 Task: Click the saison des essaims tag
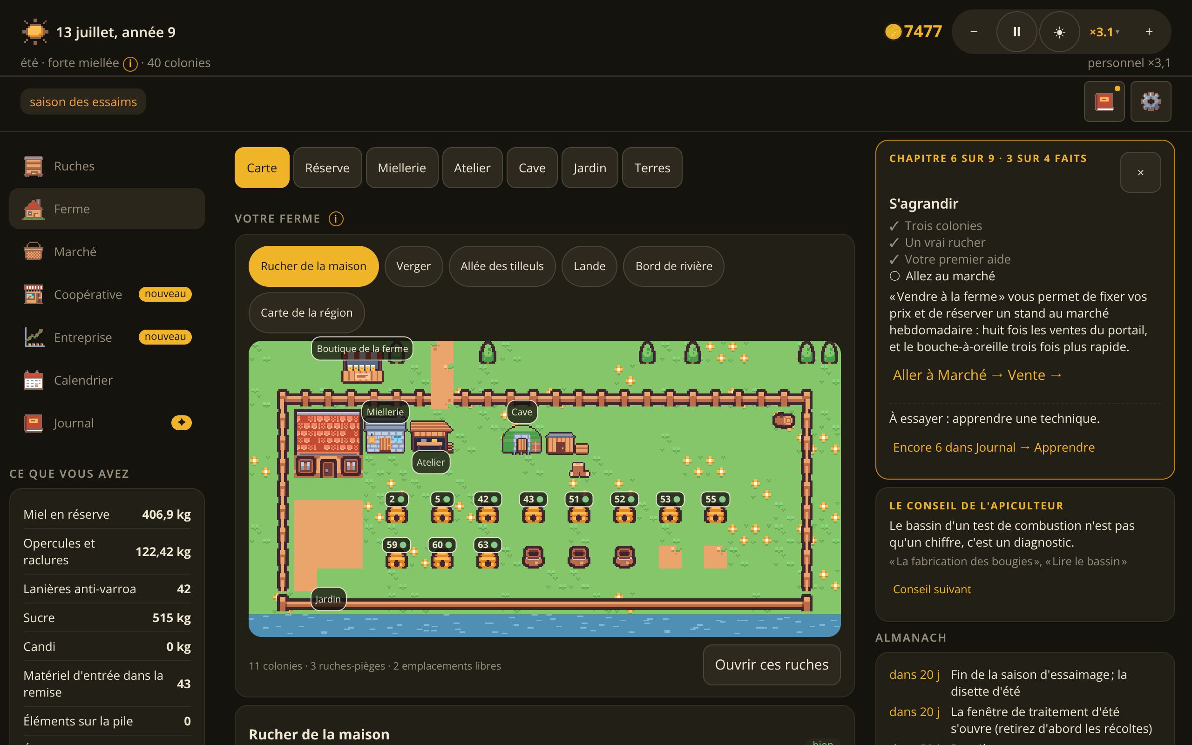coord(83,102)
